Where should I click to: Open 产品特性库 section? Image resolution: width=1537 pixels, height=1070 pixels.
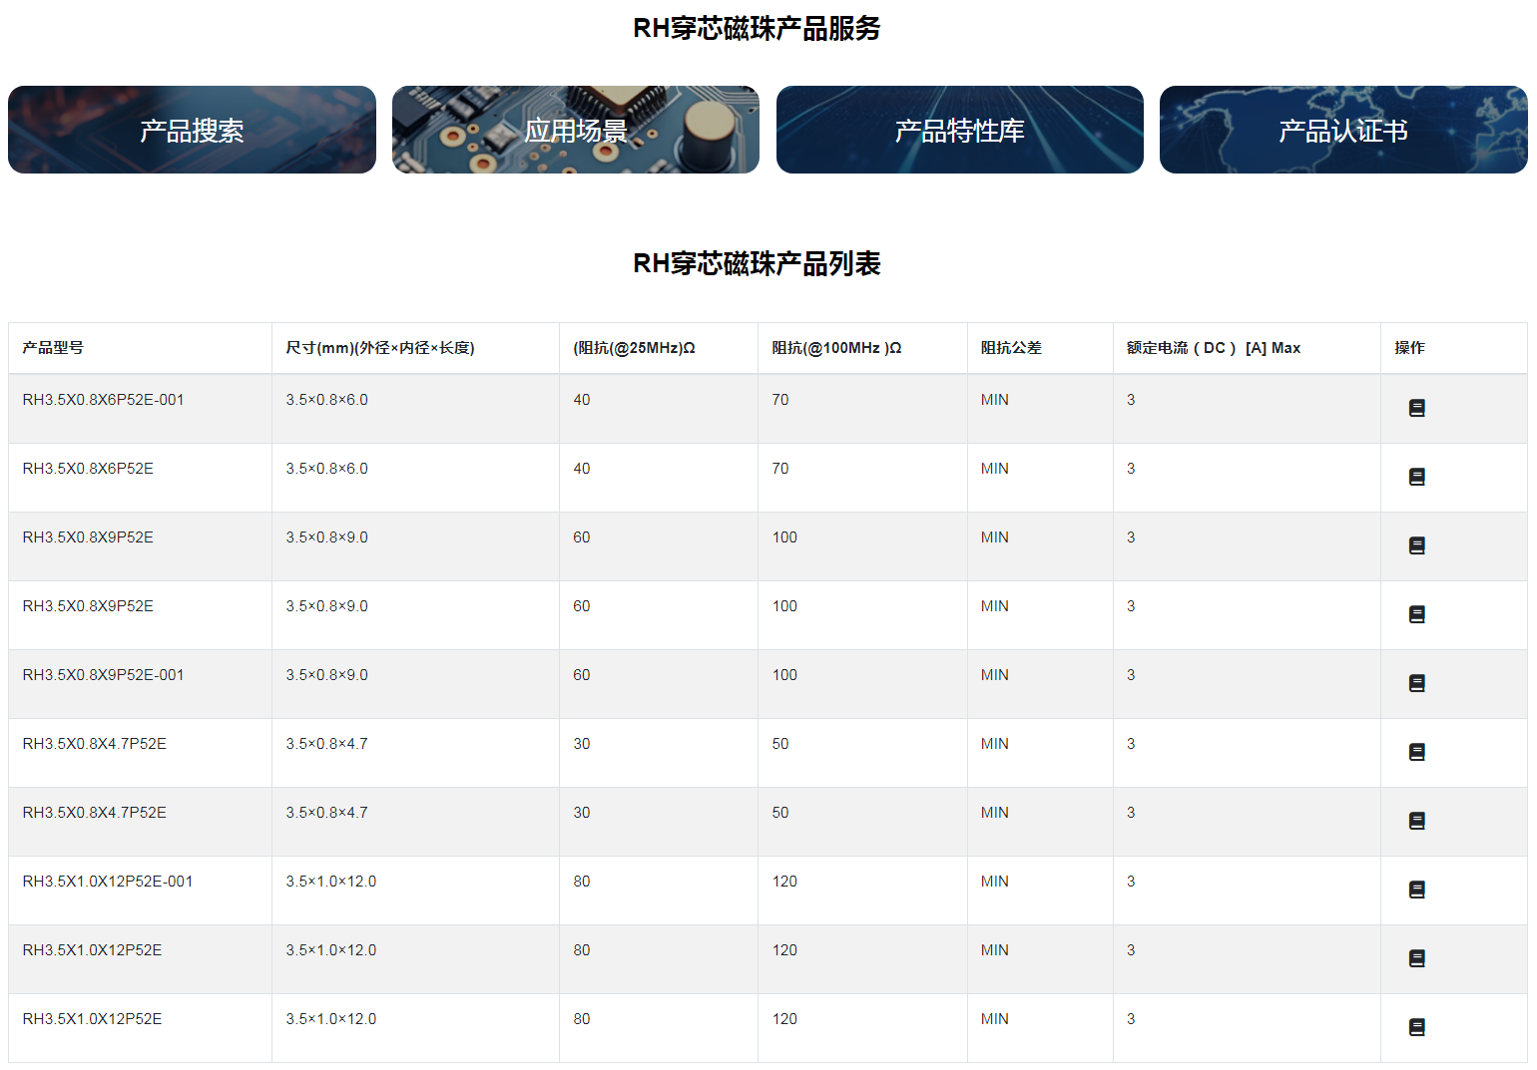(x=959, y=130)
